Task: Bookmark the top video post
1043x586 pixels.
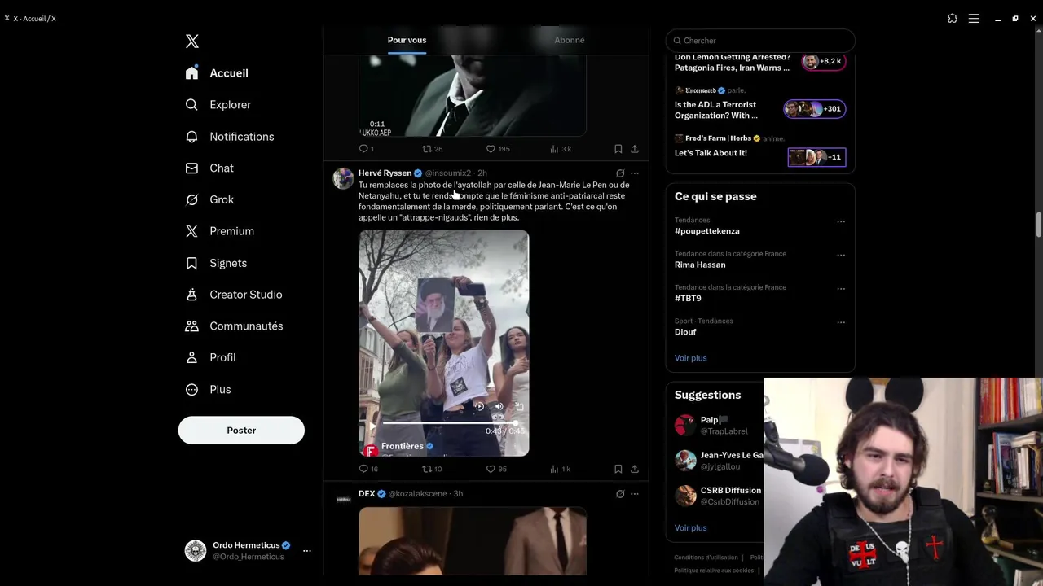Action: tap(618, 149)
